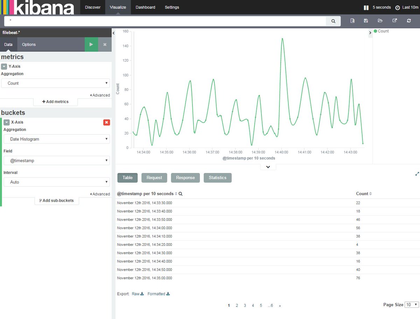Expand Advanced under metrics
420x319 pixels.
[100, 95]
